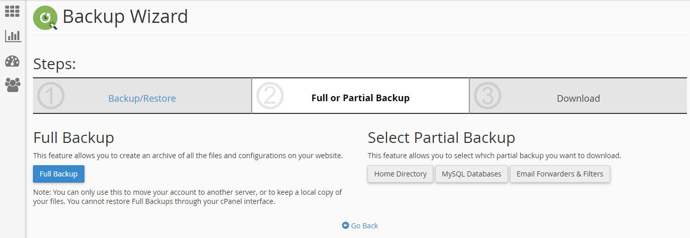The image size is (690, 238).
Task: Click the Full Backup section heading
Action: coord(74,138)
